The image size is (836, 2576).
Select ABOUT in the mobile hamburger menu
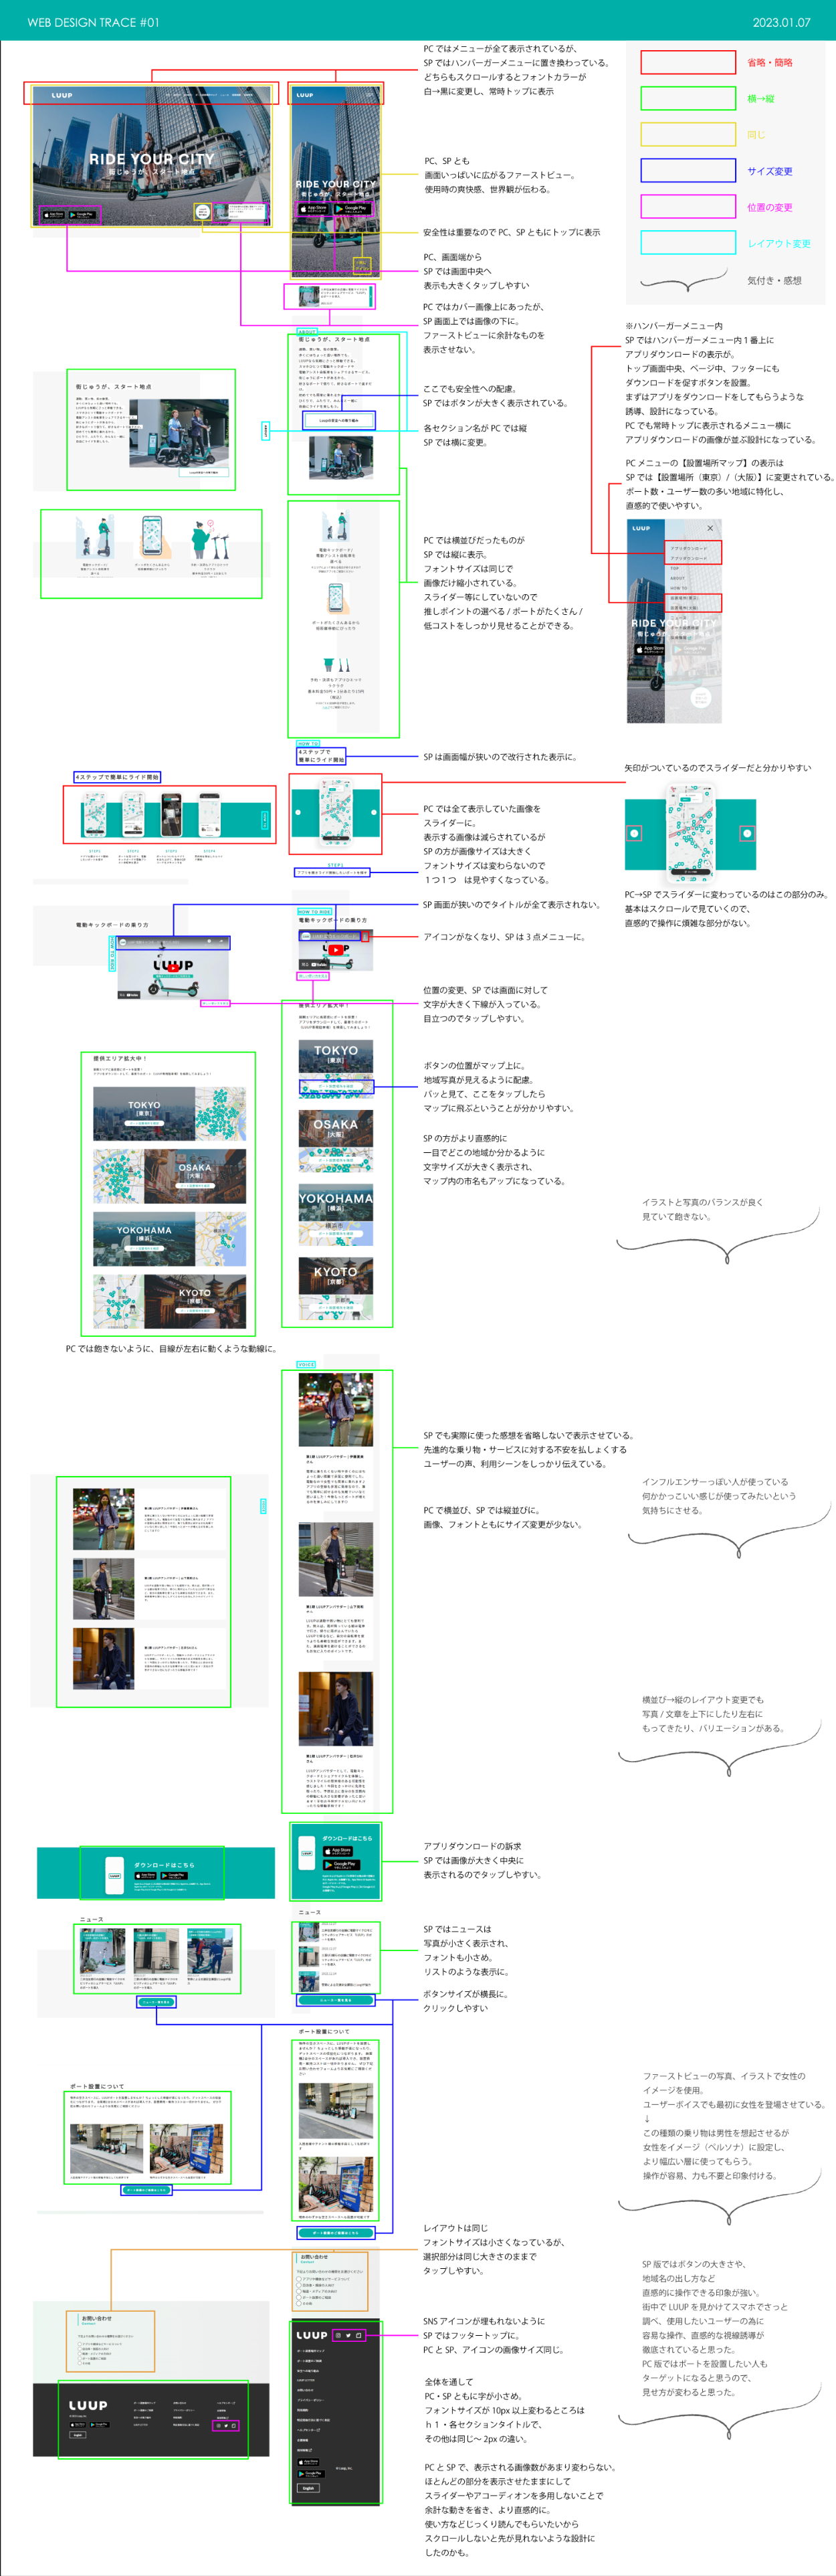pos(677,578)
